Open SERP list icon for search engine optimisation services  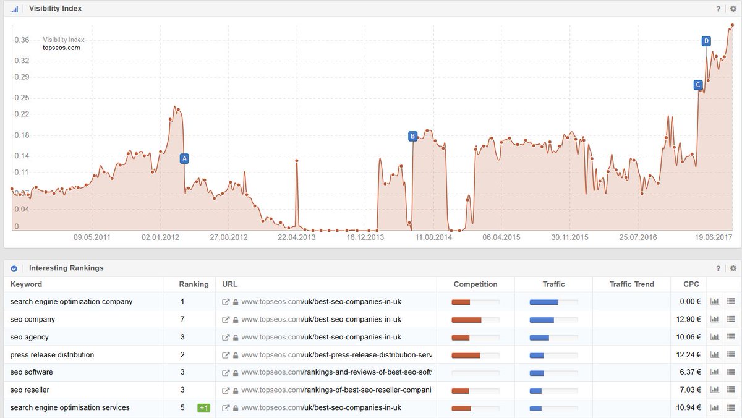731,408
